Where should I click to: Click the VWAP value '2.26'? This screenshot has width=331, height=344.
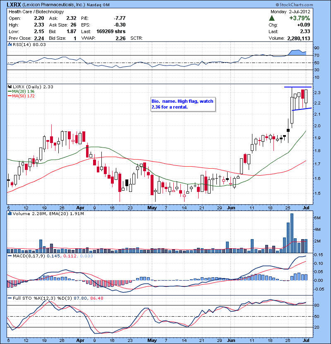[121, 39]
